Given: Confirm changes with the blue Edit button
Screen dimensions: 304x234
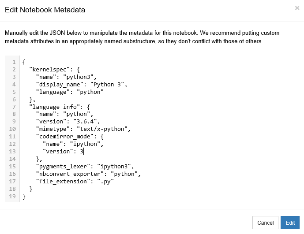Looking at the screenshot, I should (x=290, y=223).
